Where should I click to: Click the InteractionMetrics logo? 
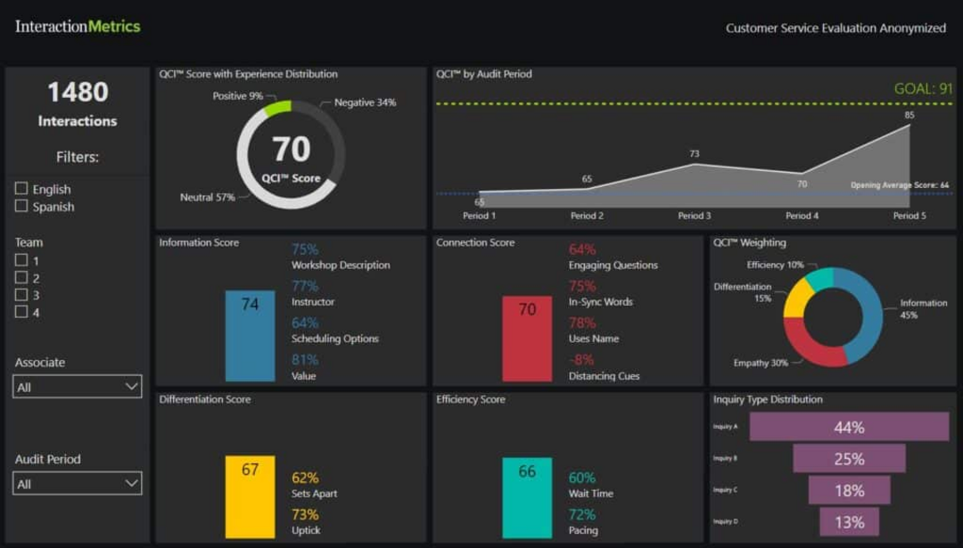click(78, 27)
